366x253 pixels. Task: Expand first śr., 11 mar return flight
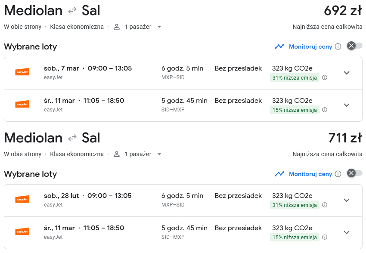click(347, 105)
